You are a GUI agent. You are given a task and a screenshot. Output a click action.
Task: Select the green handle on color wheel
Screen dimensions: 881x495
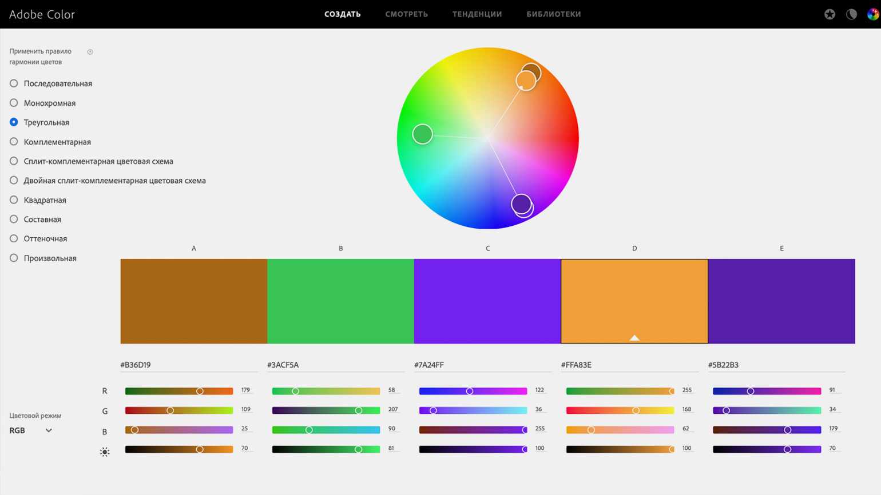[422, 134]
